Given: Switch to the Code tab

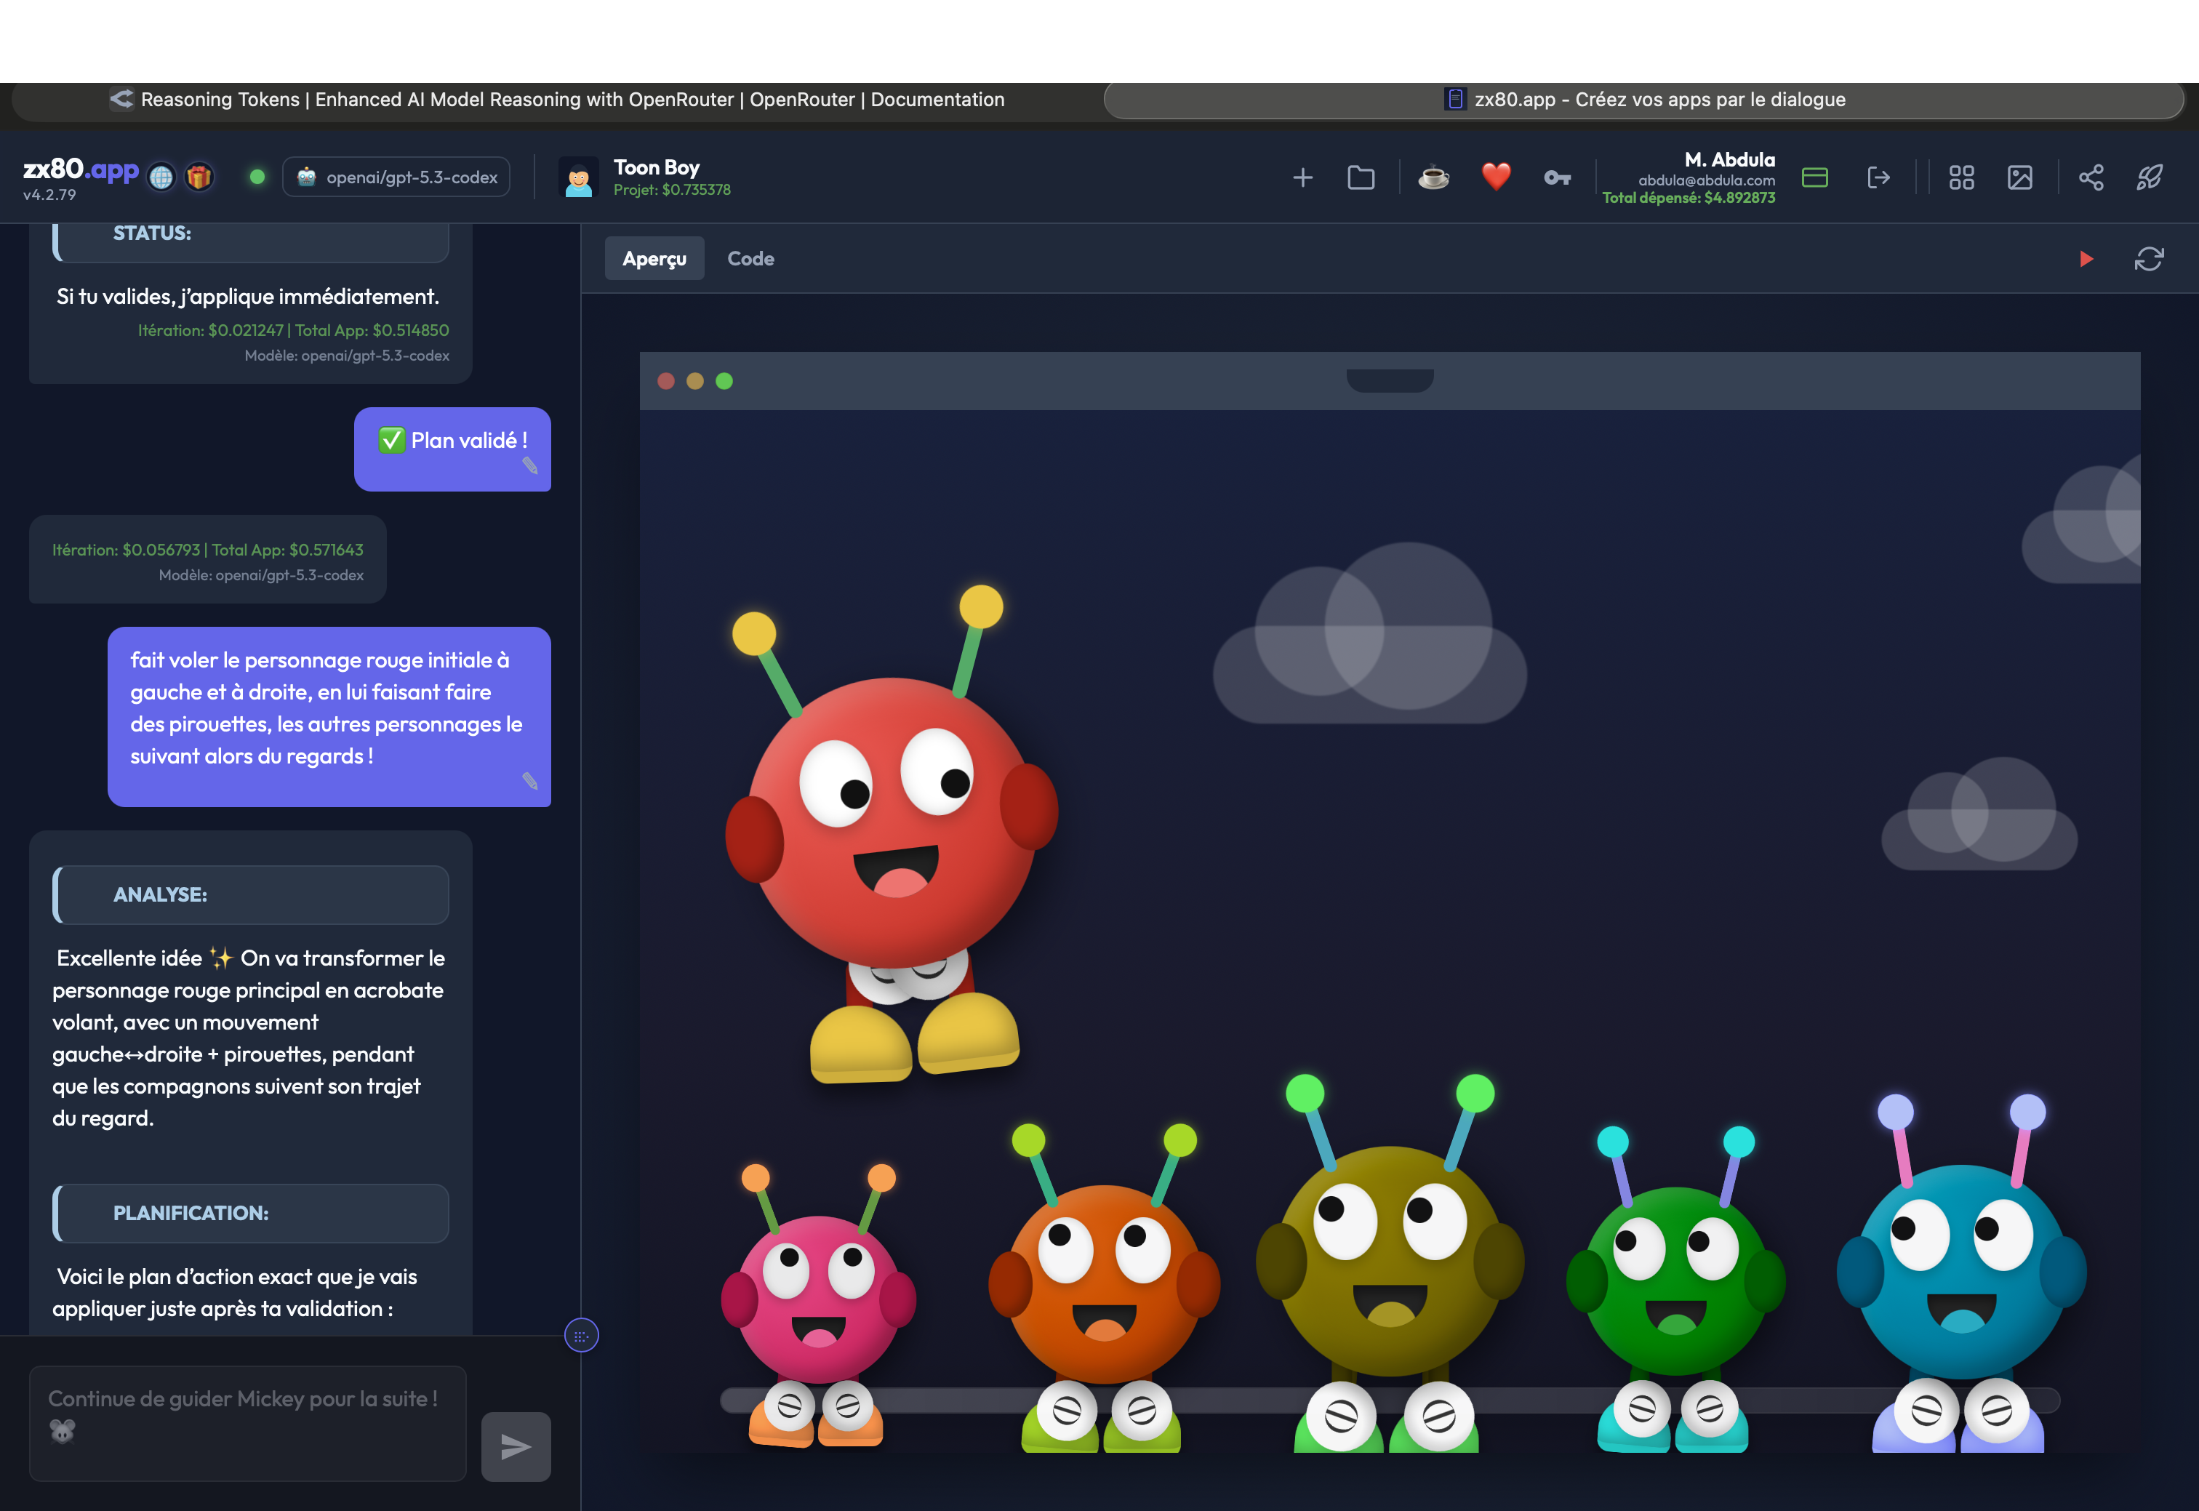Looking at the screenshot, I should pyautogui.click(x=750, y=258).
